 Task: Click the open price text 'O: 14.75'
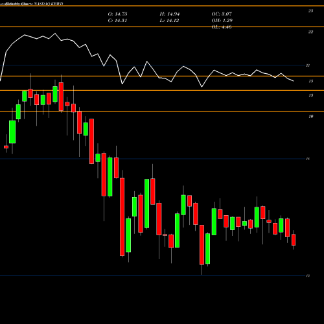117,14
